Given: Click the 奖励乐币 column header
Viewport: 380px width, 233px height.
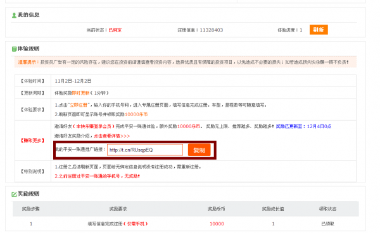Looking at the screenshot, I should [x=217, y=209].
